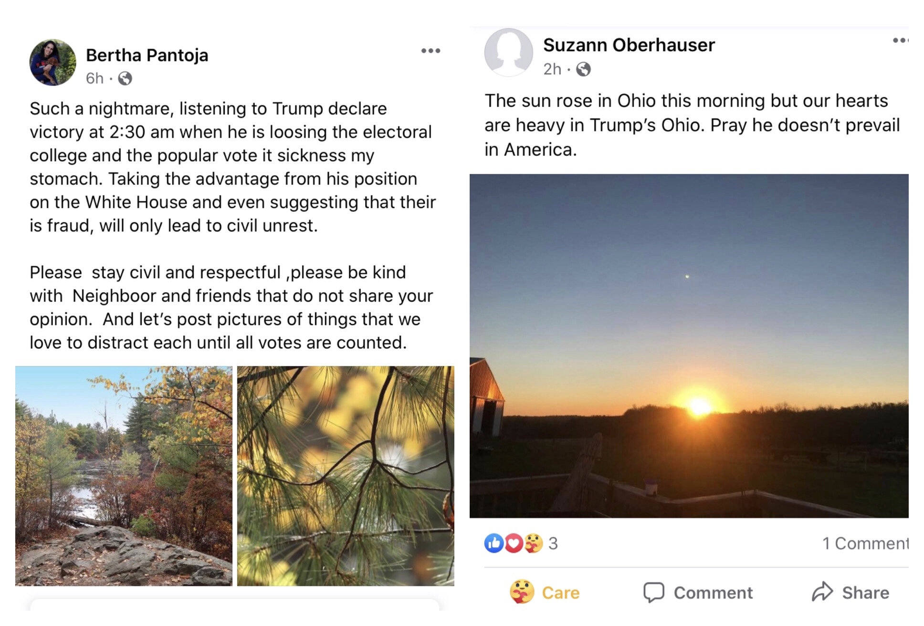Click the Share button text
Viewport: 924px width, 626px height.
coord(865,593)
